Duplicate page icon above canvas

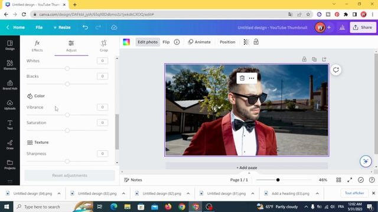(x=314, y=59)
